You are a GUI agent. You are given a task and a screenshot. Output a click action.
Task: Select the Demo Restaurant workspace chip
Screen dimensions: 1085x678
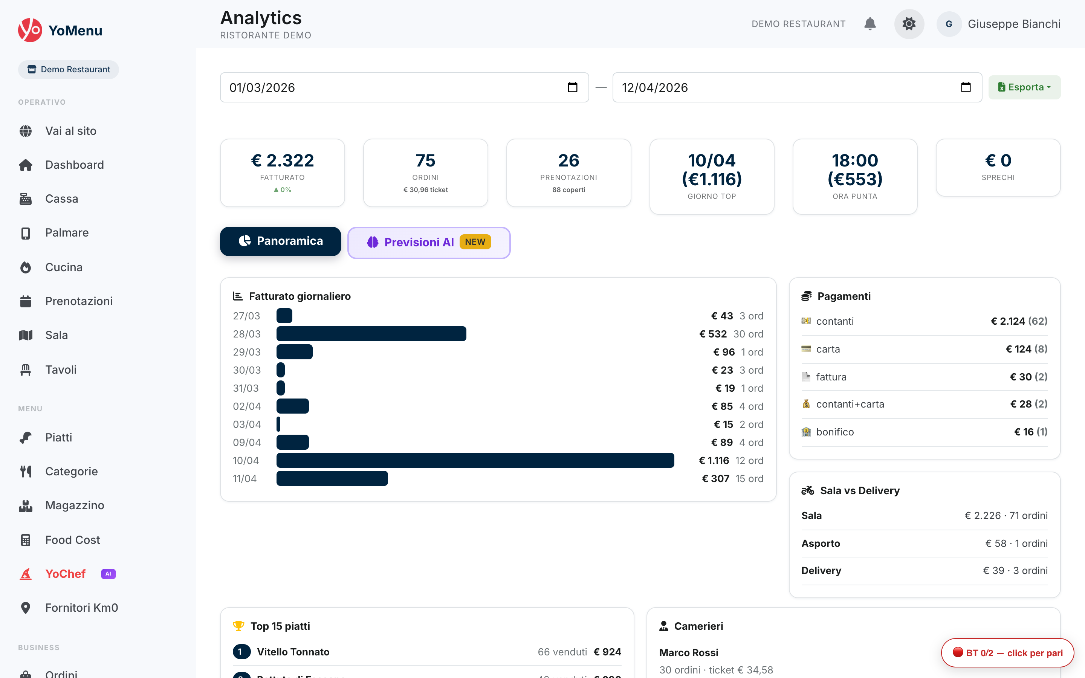point(68,69)
